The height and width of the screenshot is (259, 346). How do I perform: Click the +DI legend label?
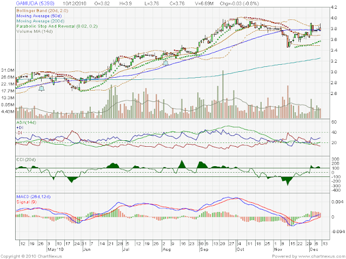click(x=19, y=127)
